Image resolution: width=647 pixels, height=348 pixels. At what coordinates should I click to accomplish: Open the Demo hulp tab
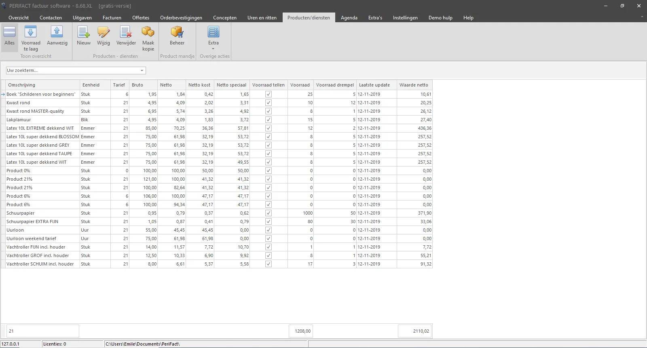[440, 18]
